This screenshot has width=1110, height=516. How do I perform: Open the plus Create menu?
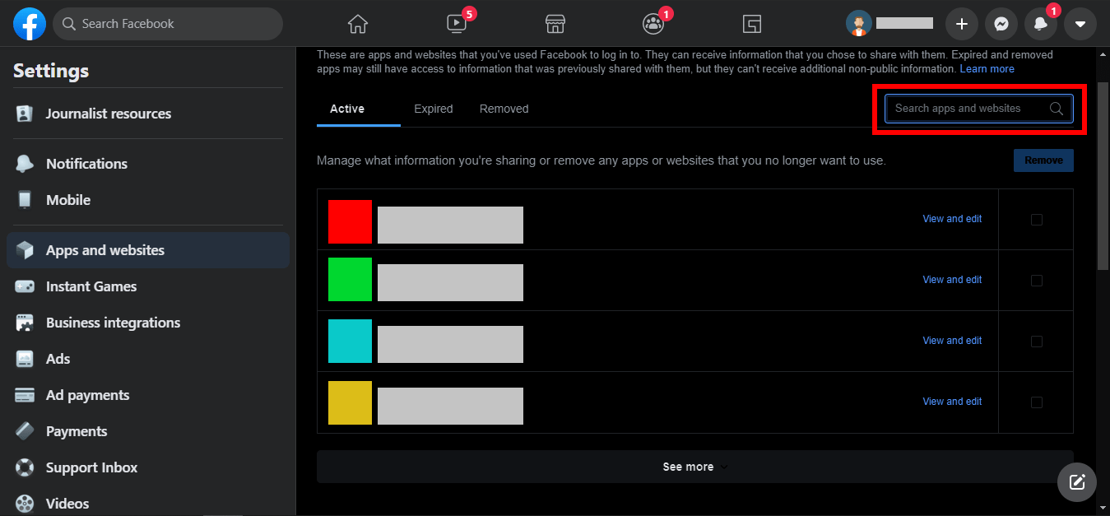click(x=961, y=25)
